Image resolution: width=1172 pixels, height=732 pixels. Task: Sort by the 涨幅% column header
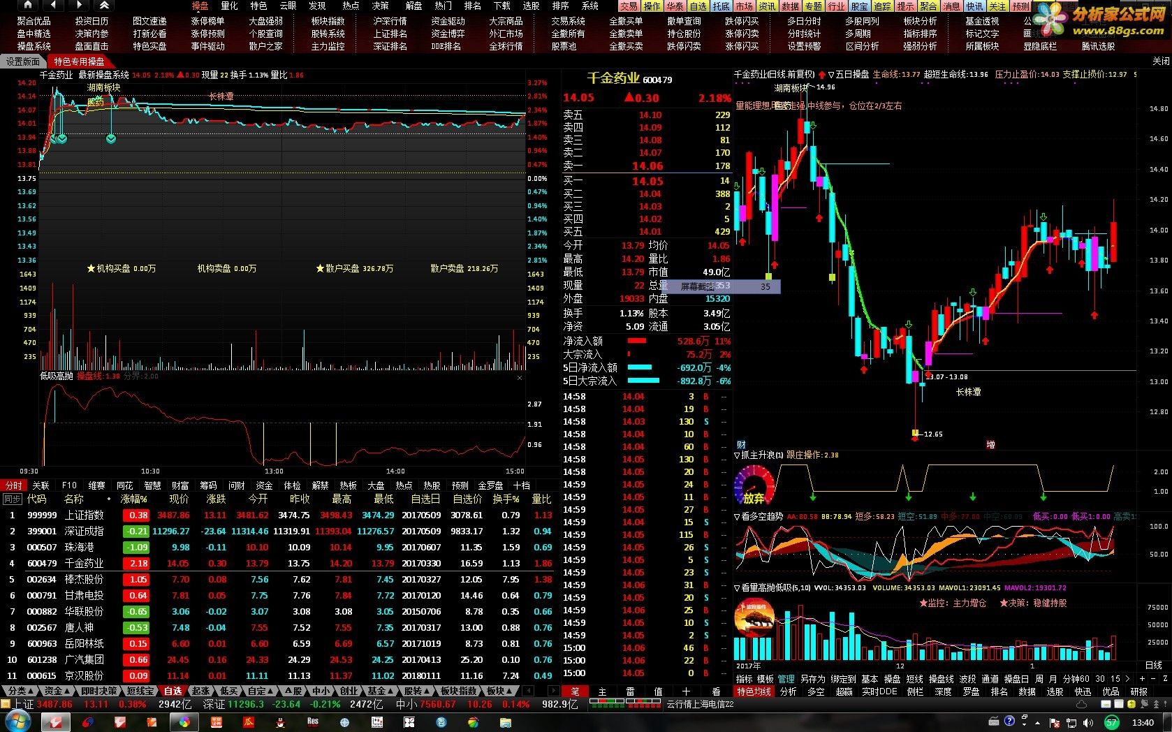coord(134,499)
